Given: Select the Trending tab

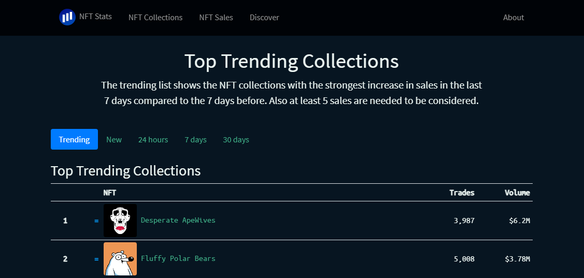Looking at the screenshot, I should click(x=74, y=140).
